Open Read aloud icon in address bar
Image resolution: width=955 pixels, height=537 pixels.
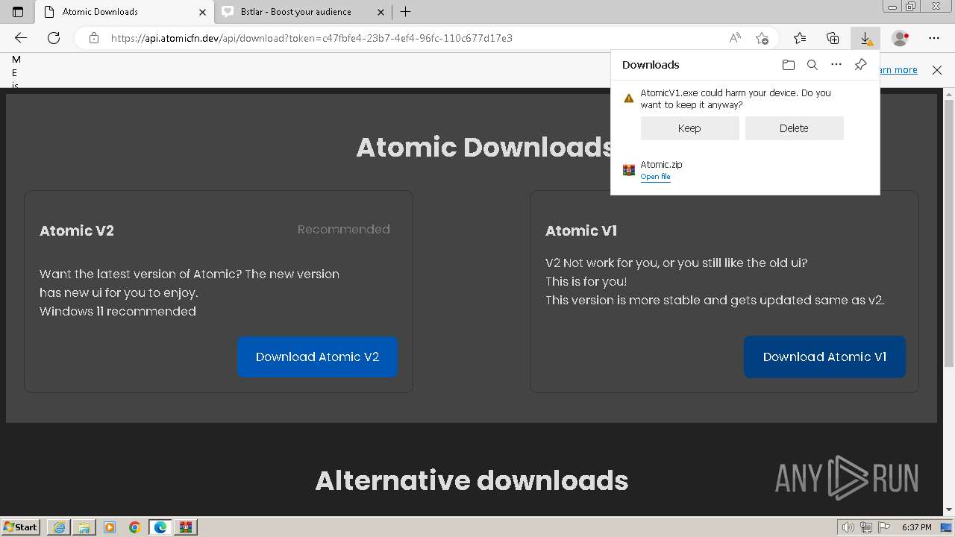coord(735,38)
